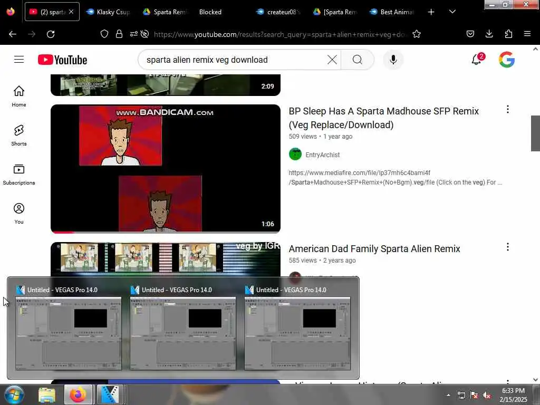Open more options for BP Sleep video
Image resolution: width=540 pixels, height=405 pixels.
[508, 110]
